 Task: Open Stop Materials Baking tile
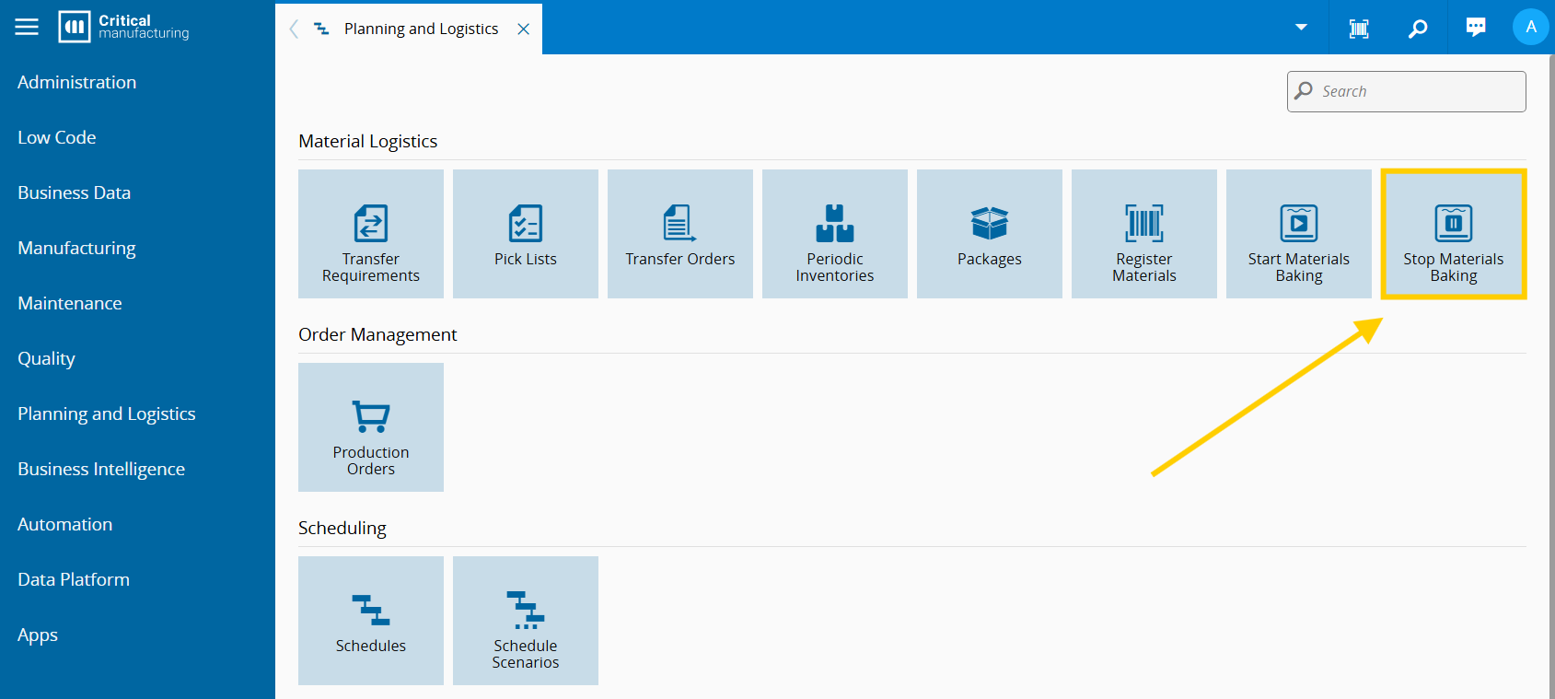[1454, 234]
